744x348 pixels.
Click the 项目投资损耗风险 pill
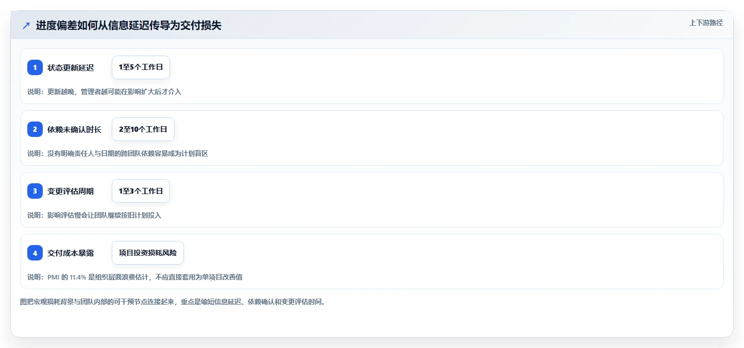click(x=148, y=253)
